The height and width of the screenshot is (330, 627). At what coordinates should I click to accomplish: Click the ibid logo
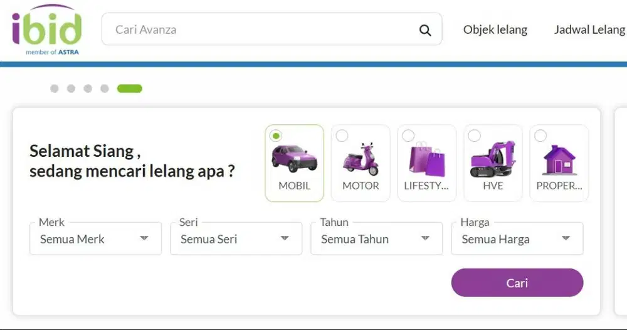47,29
